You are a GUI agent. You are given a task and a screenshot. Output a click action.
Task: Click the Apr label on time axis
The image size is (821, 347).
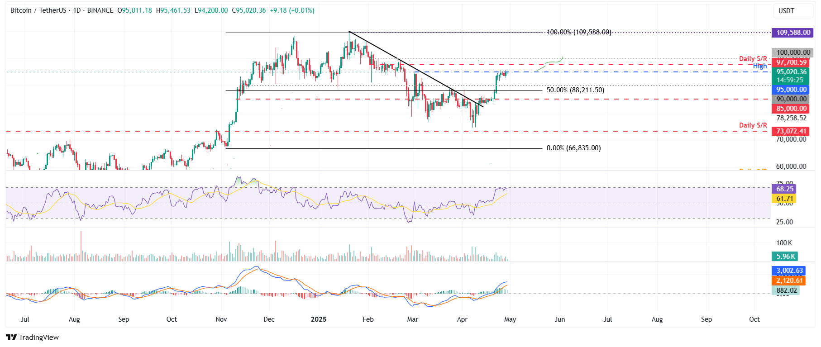click(x=462, y=319)
